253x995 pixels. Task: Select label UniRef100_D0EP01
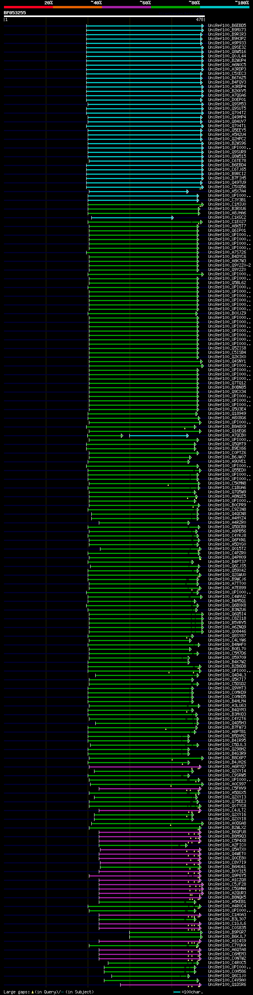(227, 100)
